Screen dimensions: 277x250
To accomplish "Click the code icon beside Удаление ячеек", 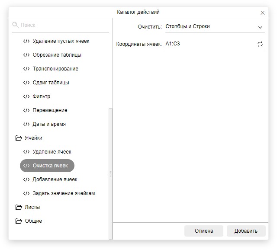I will pos(26,152).
